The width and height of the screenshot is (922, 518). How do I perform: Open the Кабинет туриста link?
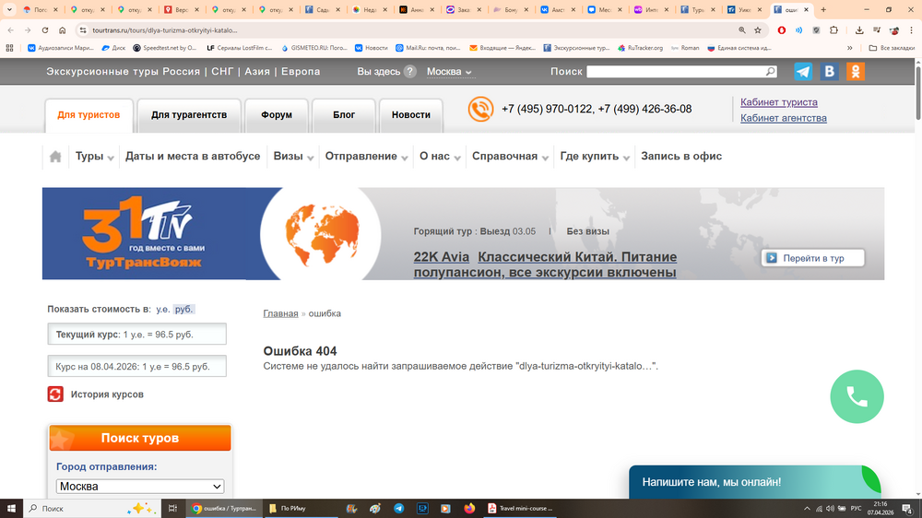[779, 102]
